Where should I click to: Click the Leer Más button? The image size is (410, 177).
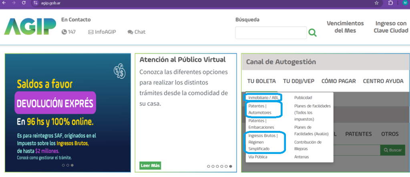(x=150, y=165)
